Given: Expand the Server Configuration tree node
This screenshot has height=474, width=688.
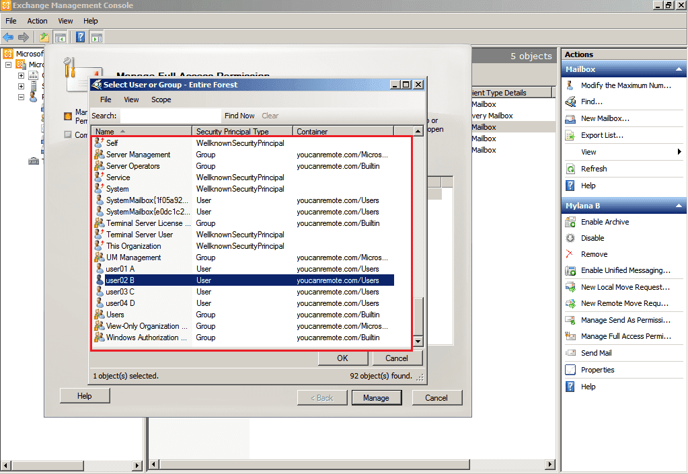Looking at the screenshot, I should tap(21, 86).
